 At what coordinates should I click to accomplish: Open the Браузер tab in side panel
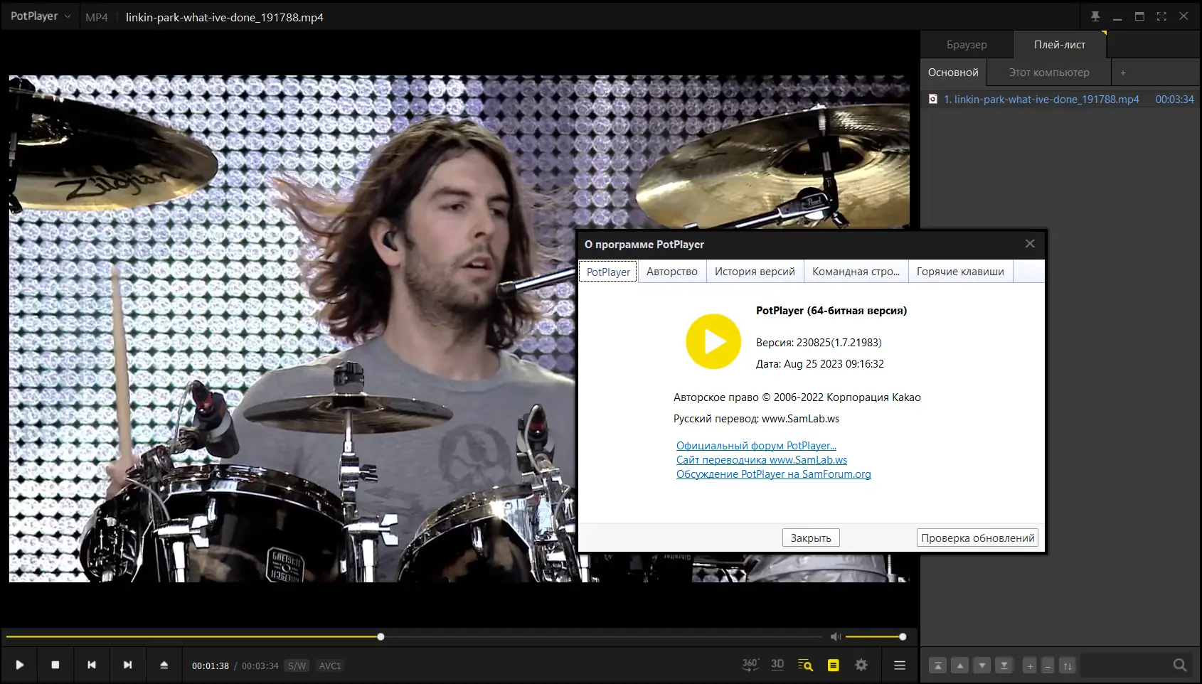pyautogui.click(x=967, y=45)
